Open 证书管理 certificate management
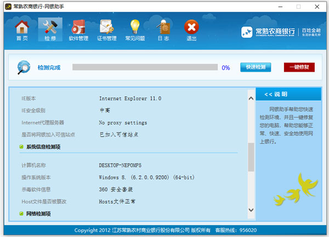 106,30
